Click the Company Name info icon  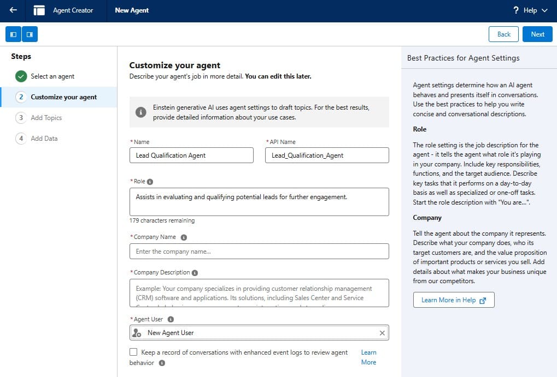184,237
